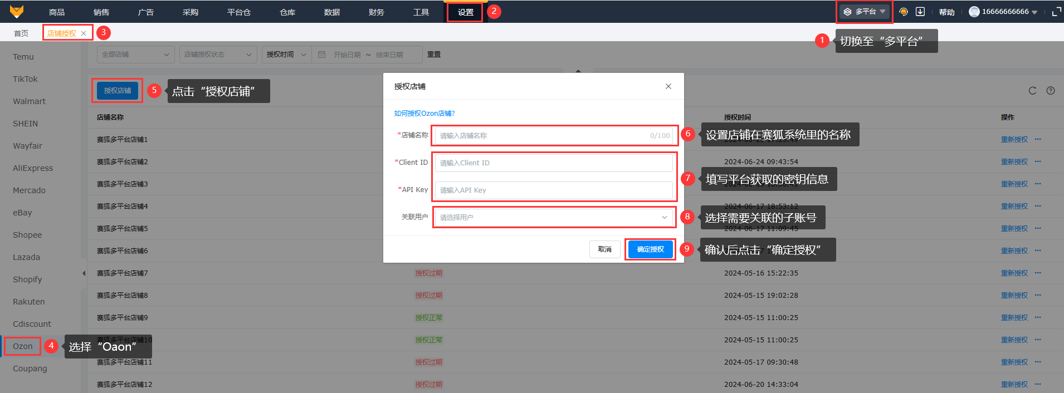This screenshot has width=1064, height=393.
Task: Open the 财务 menu
Action: (x=377, y=12)
